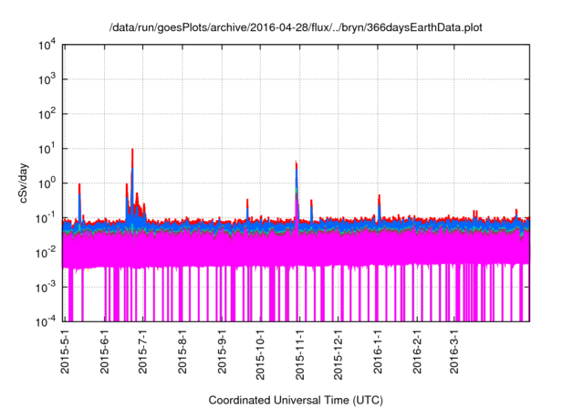Click the red spike just after 2016-1-1
The image size is (584, 409).
(380, 199)
